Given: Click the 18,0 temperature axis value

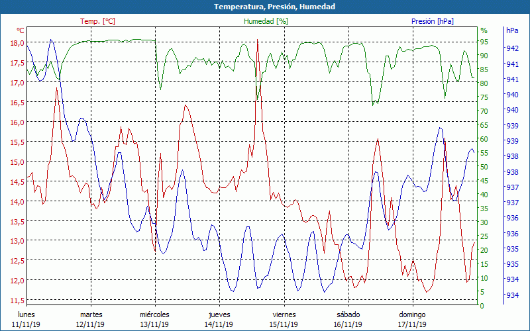Looking at the screenshot, I should click(x=17, y=43).
